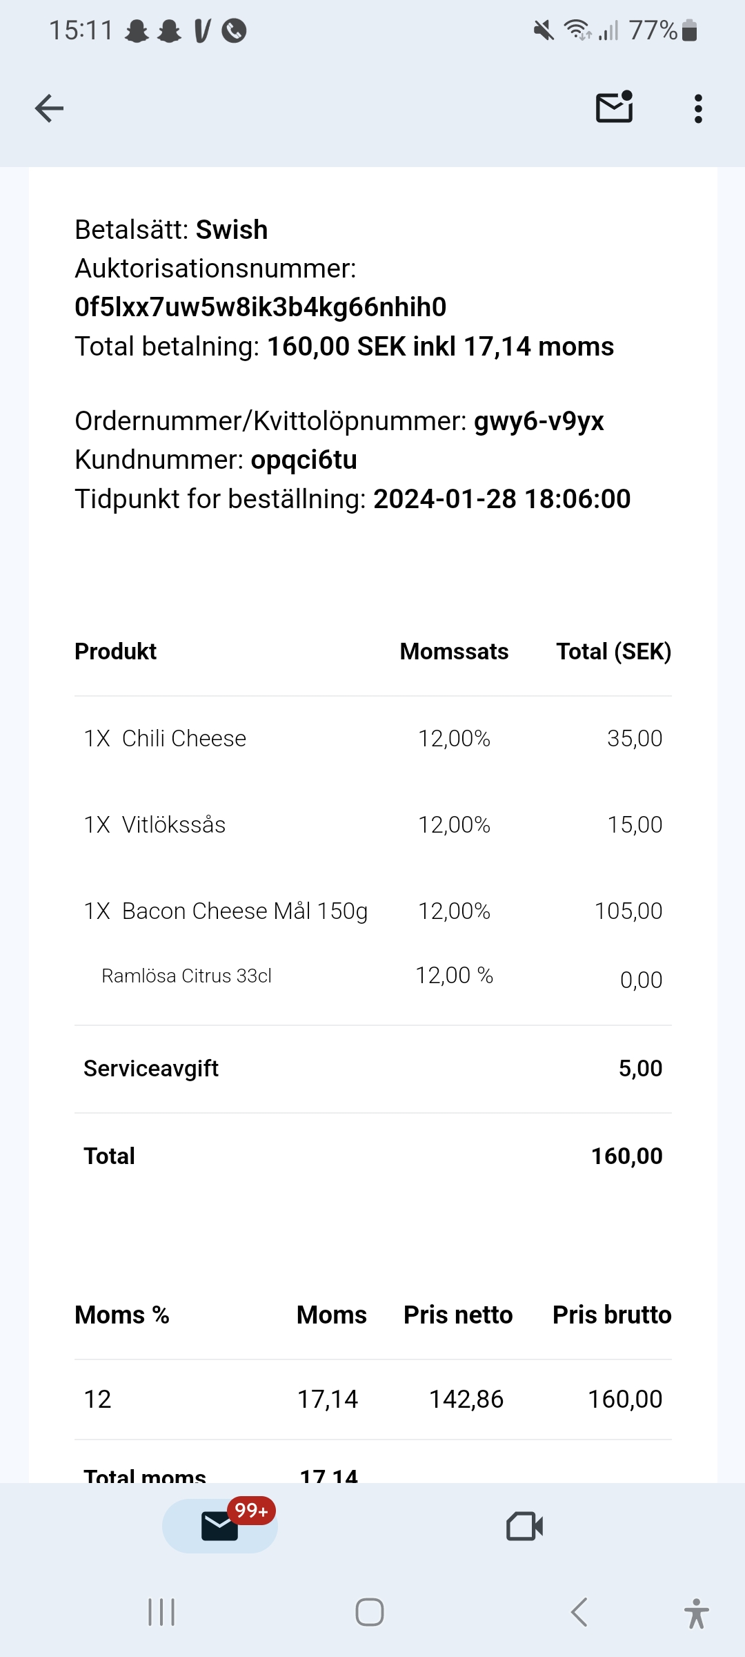This screenshot has width=745, height=1657.
Task: Tap the order number gwy6-v9yx
Action: click(x=539, y=421)
